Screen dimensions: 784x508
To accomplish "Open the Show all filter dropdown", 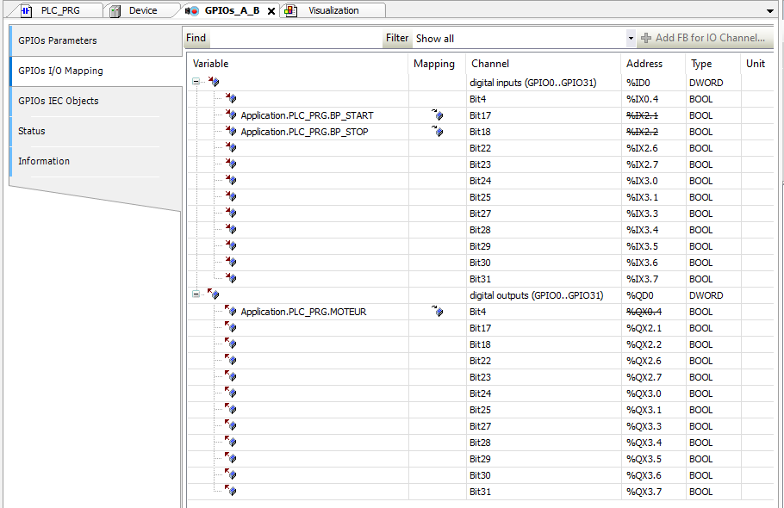I will 632,38.
